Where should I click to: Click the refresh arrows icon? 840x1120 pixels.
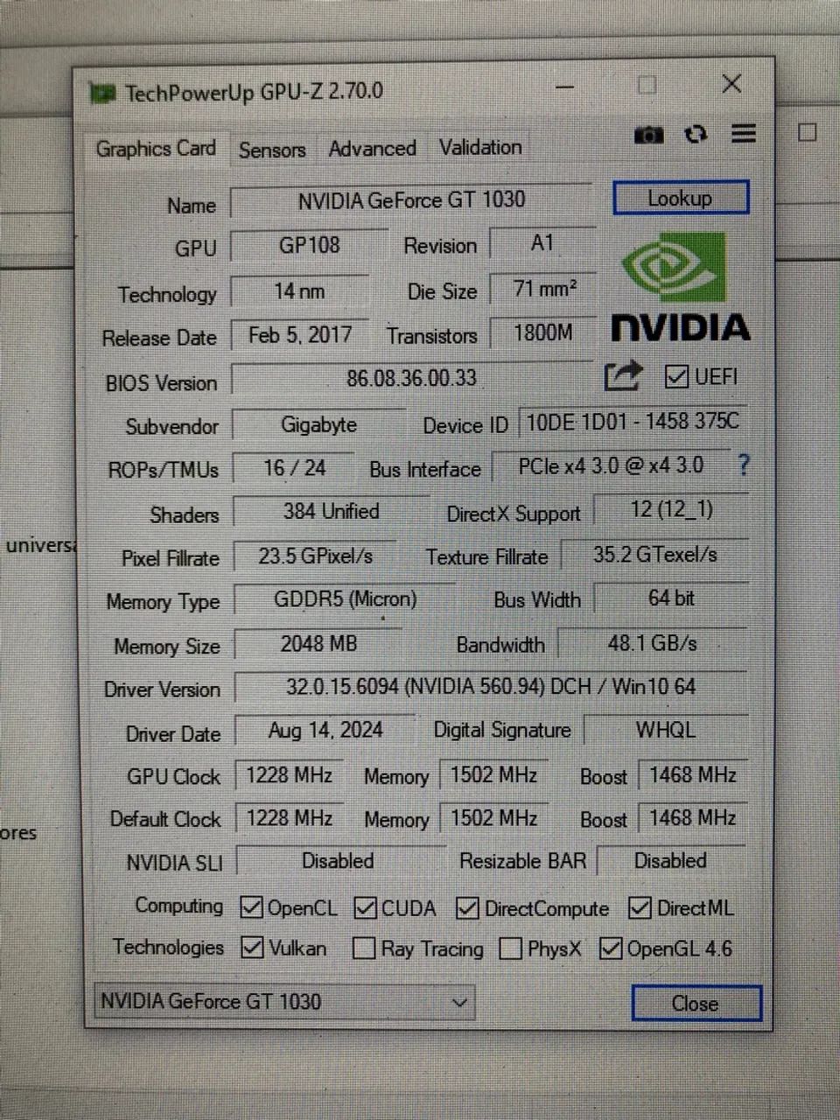[x=696, y=134]
